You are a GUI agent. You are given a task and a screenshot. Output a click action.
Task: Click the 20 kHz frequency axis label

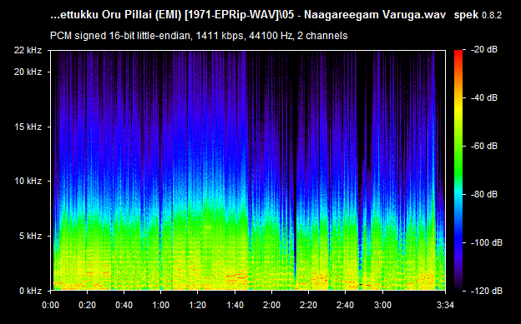(28, 72)
